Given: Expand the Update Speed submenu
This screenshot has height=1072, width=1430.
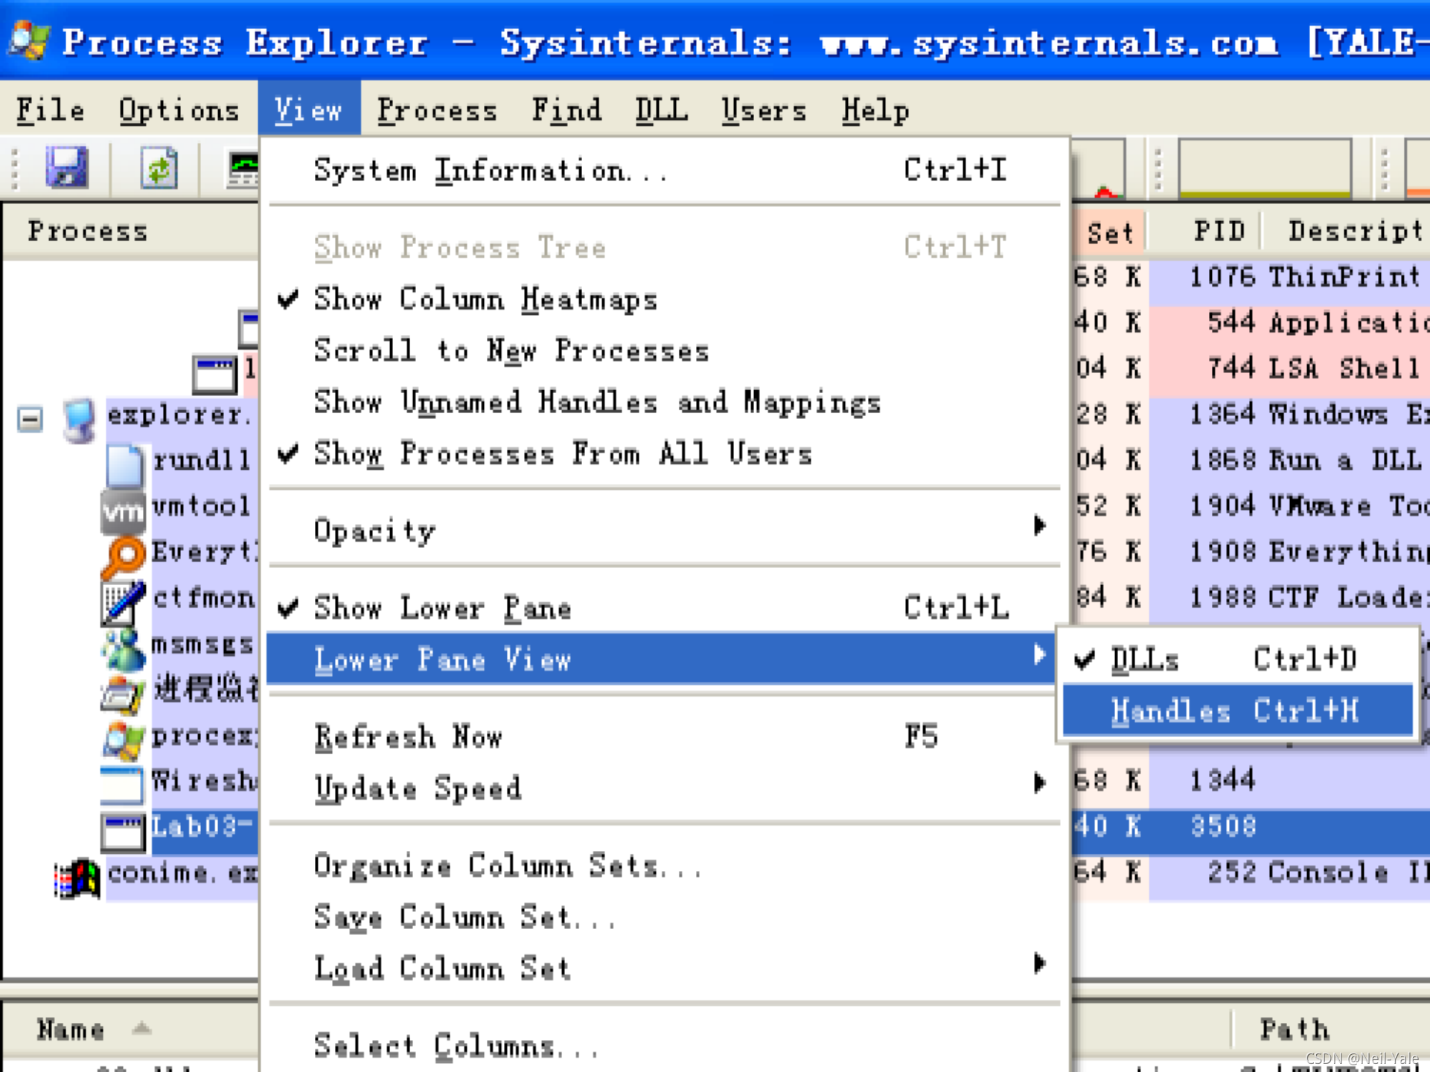Looking at the screenshot, I should [x=664, y=788].
